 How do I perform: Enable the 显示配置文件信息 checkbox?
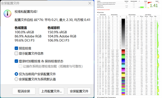pyautogui.click(x=16, y=53)
